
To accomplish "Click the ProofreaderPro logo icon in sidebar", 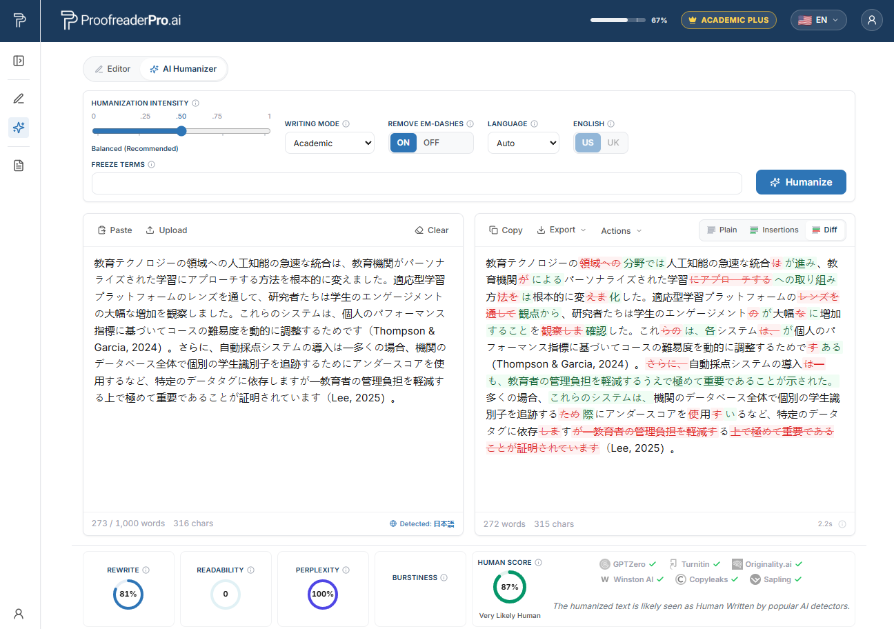I will click(19, 20).
